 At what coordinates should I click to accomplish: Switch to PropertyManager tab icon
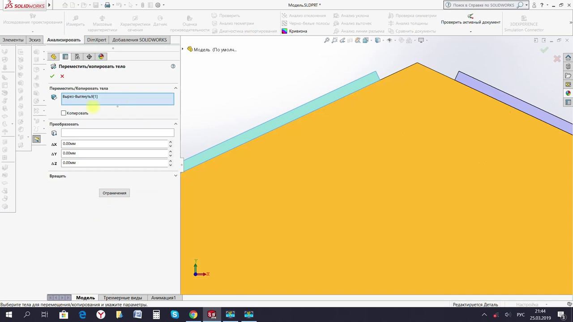point(65,57)
